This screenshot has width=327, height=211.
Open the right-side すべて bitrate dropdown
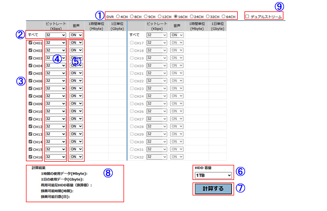coord(156,35)
